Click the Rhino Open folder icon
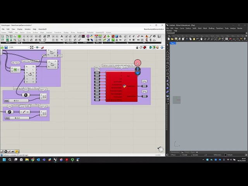Viewport: 248px width, 186px height. pos(172,39)
